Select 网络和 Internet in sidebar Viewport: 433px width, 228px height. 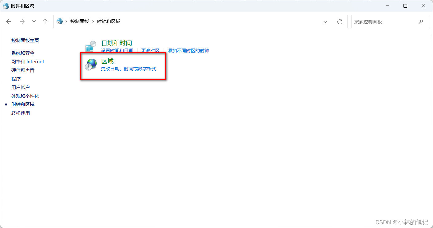28,61
